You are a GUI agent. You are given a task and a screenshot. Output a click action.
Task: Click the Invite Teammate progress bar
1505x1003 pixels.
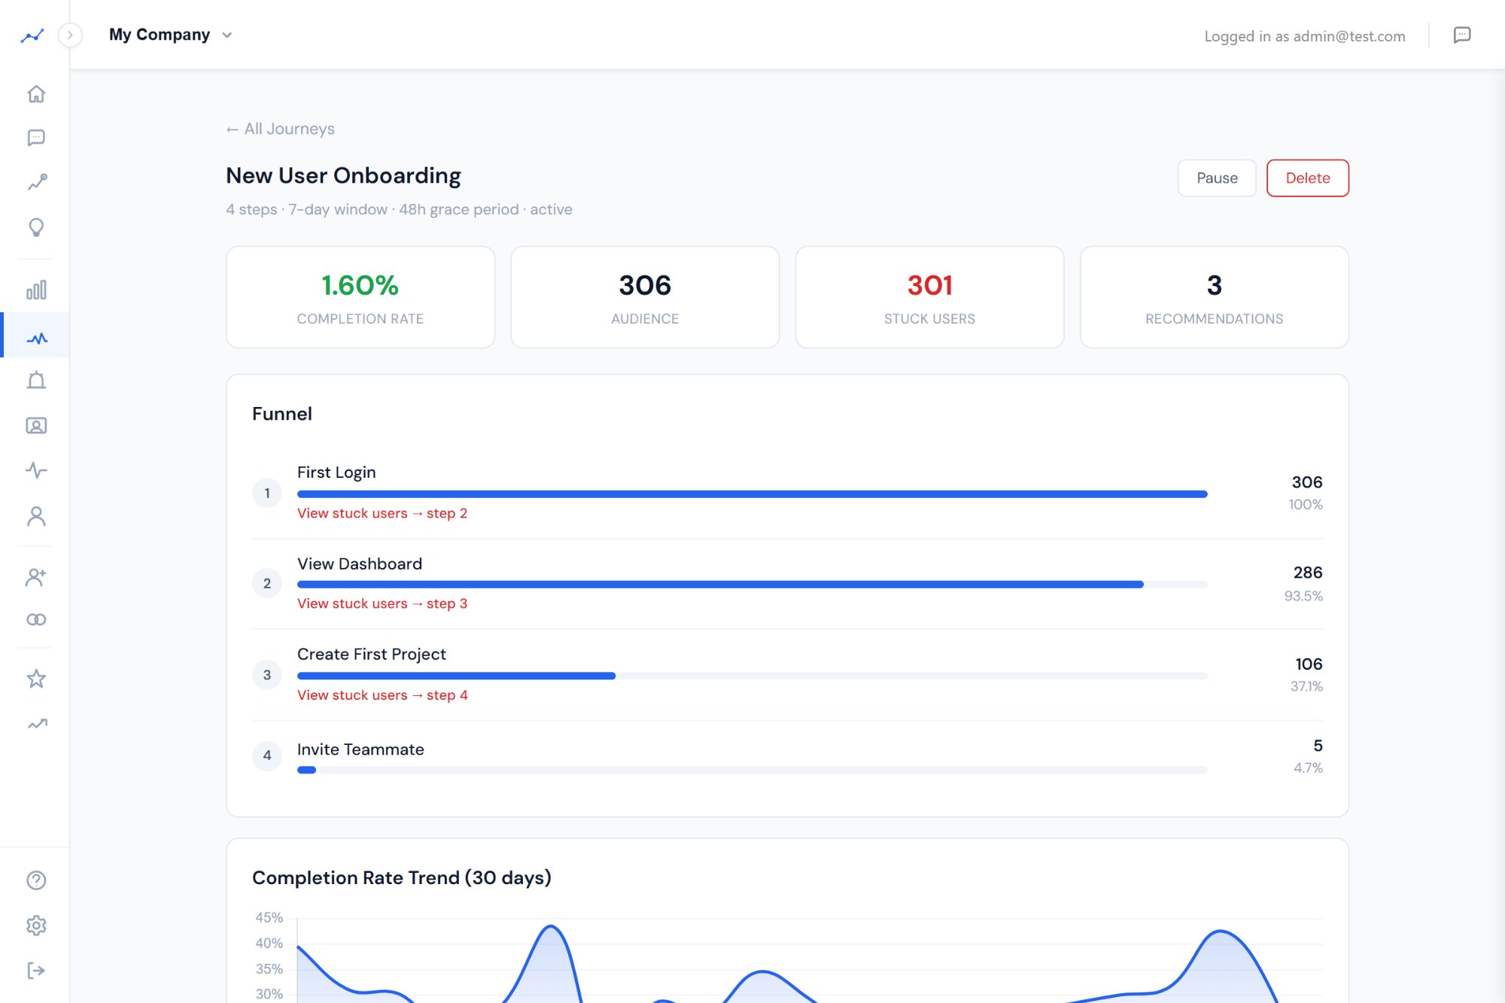pos(752,770)
